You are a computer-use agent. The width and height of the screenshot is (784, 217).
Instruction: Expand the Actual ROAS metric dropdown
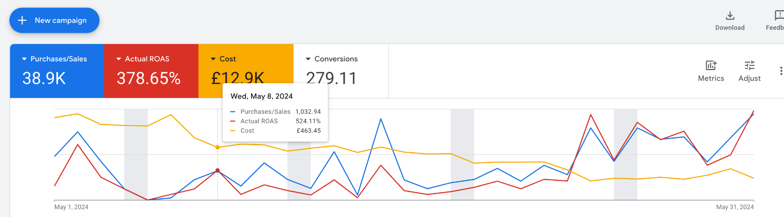119,59
